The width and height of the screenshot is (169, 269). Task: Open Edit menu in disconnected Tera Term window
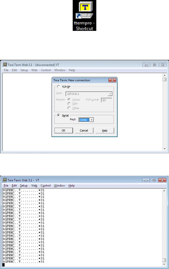(x=14, y=70)
